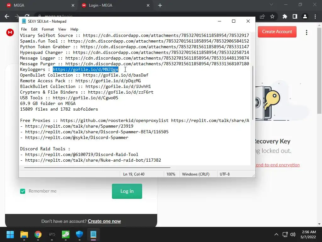This screenshot has width=322, height=242.
Task: Click the browser page vertical scrollbar thumb
Action: pyautogui.click(x=319, y=71)
